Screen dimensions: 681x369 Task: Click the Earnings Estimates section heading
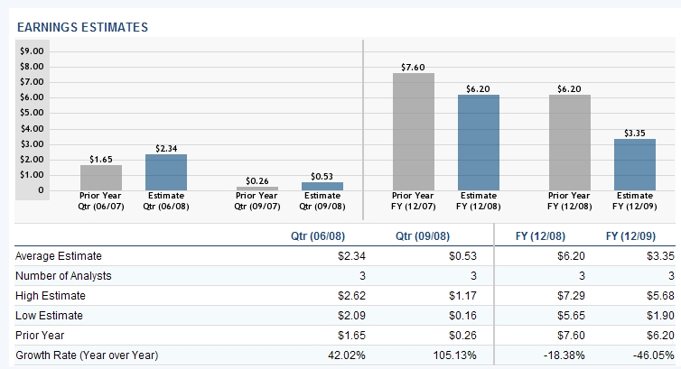tap(82, 27)
